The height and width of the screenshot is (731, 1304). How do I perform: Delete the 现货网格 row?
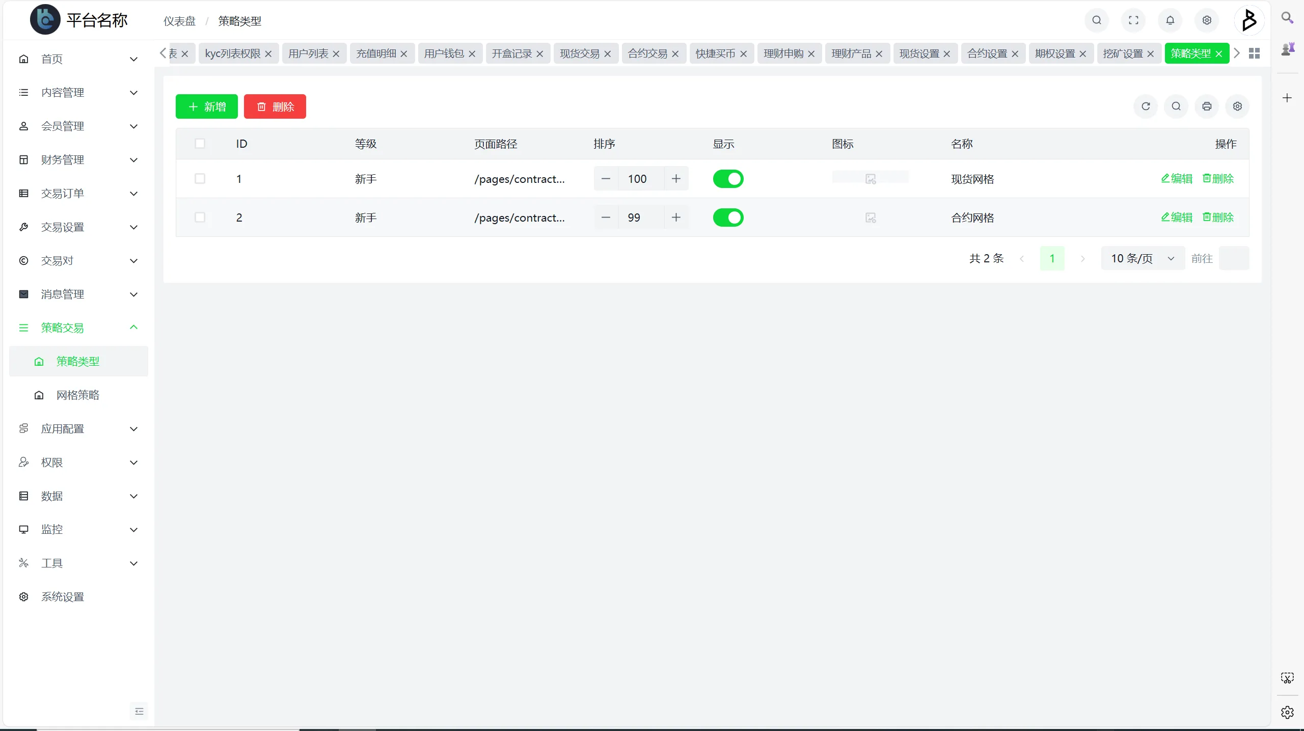(1218, 179)
